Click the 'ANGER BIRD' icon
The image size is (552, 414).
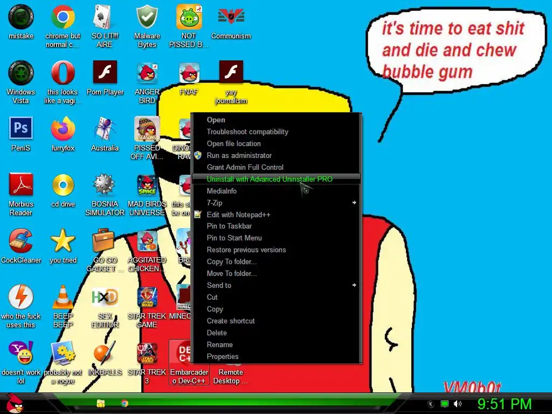(147, 73)
